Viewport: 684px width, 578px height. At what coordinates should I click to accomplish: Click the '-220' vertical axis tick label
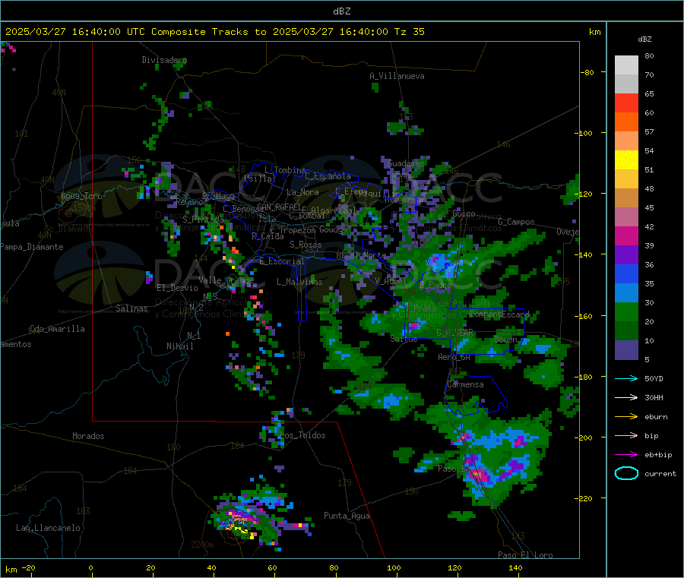[x=583, y=499]
